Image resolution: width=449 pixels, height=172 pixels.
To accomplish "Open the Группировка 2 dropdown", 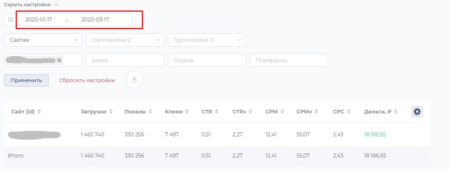I will pyautogui.click(x=125, y=40).
